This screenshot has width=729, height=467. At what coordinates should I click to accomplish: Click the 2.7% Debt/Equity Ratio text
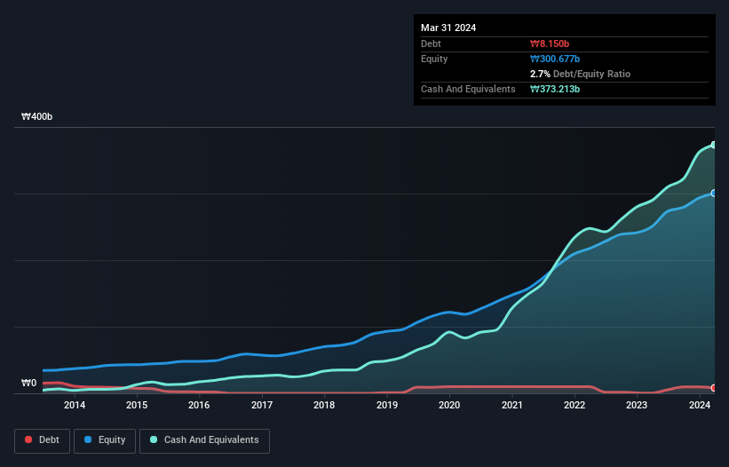[x=580, y=74]
